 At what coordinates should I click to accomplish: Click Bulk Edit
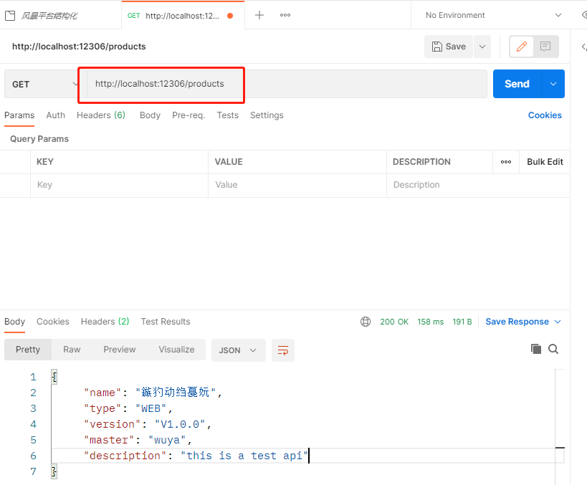coord(545,162)
